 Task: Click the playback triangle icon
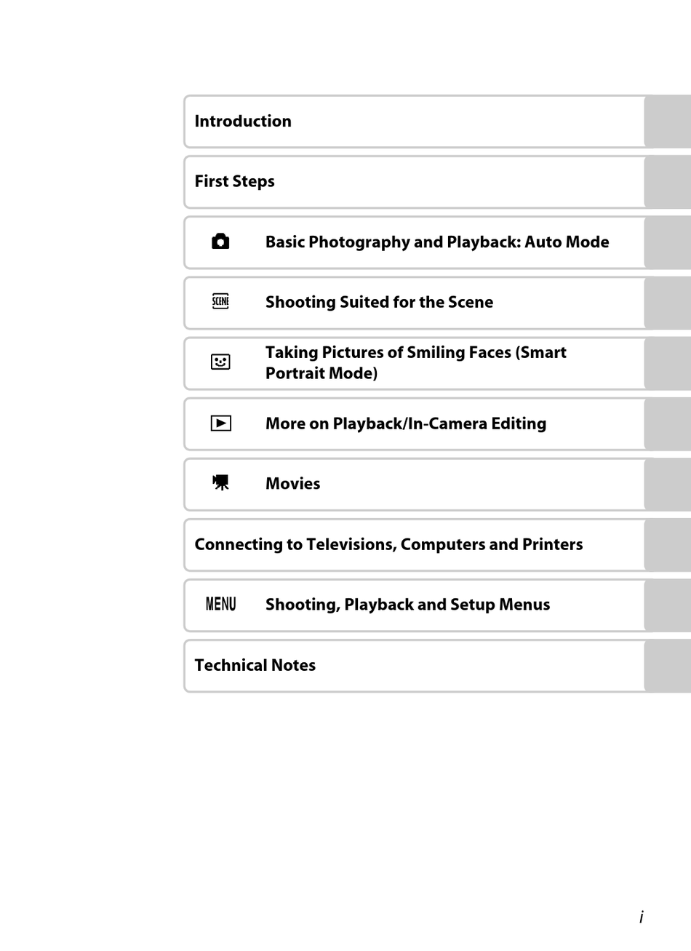pyautogui.click(x=220, y=423)
